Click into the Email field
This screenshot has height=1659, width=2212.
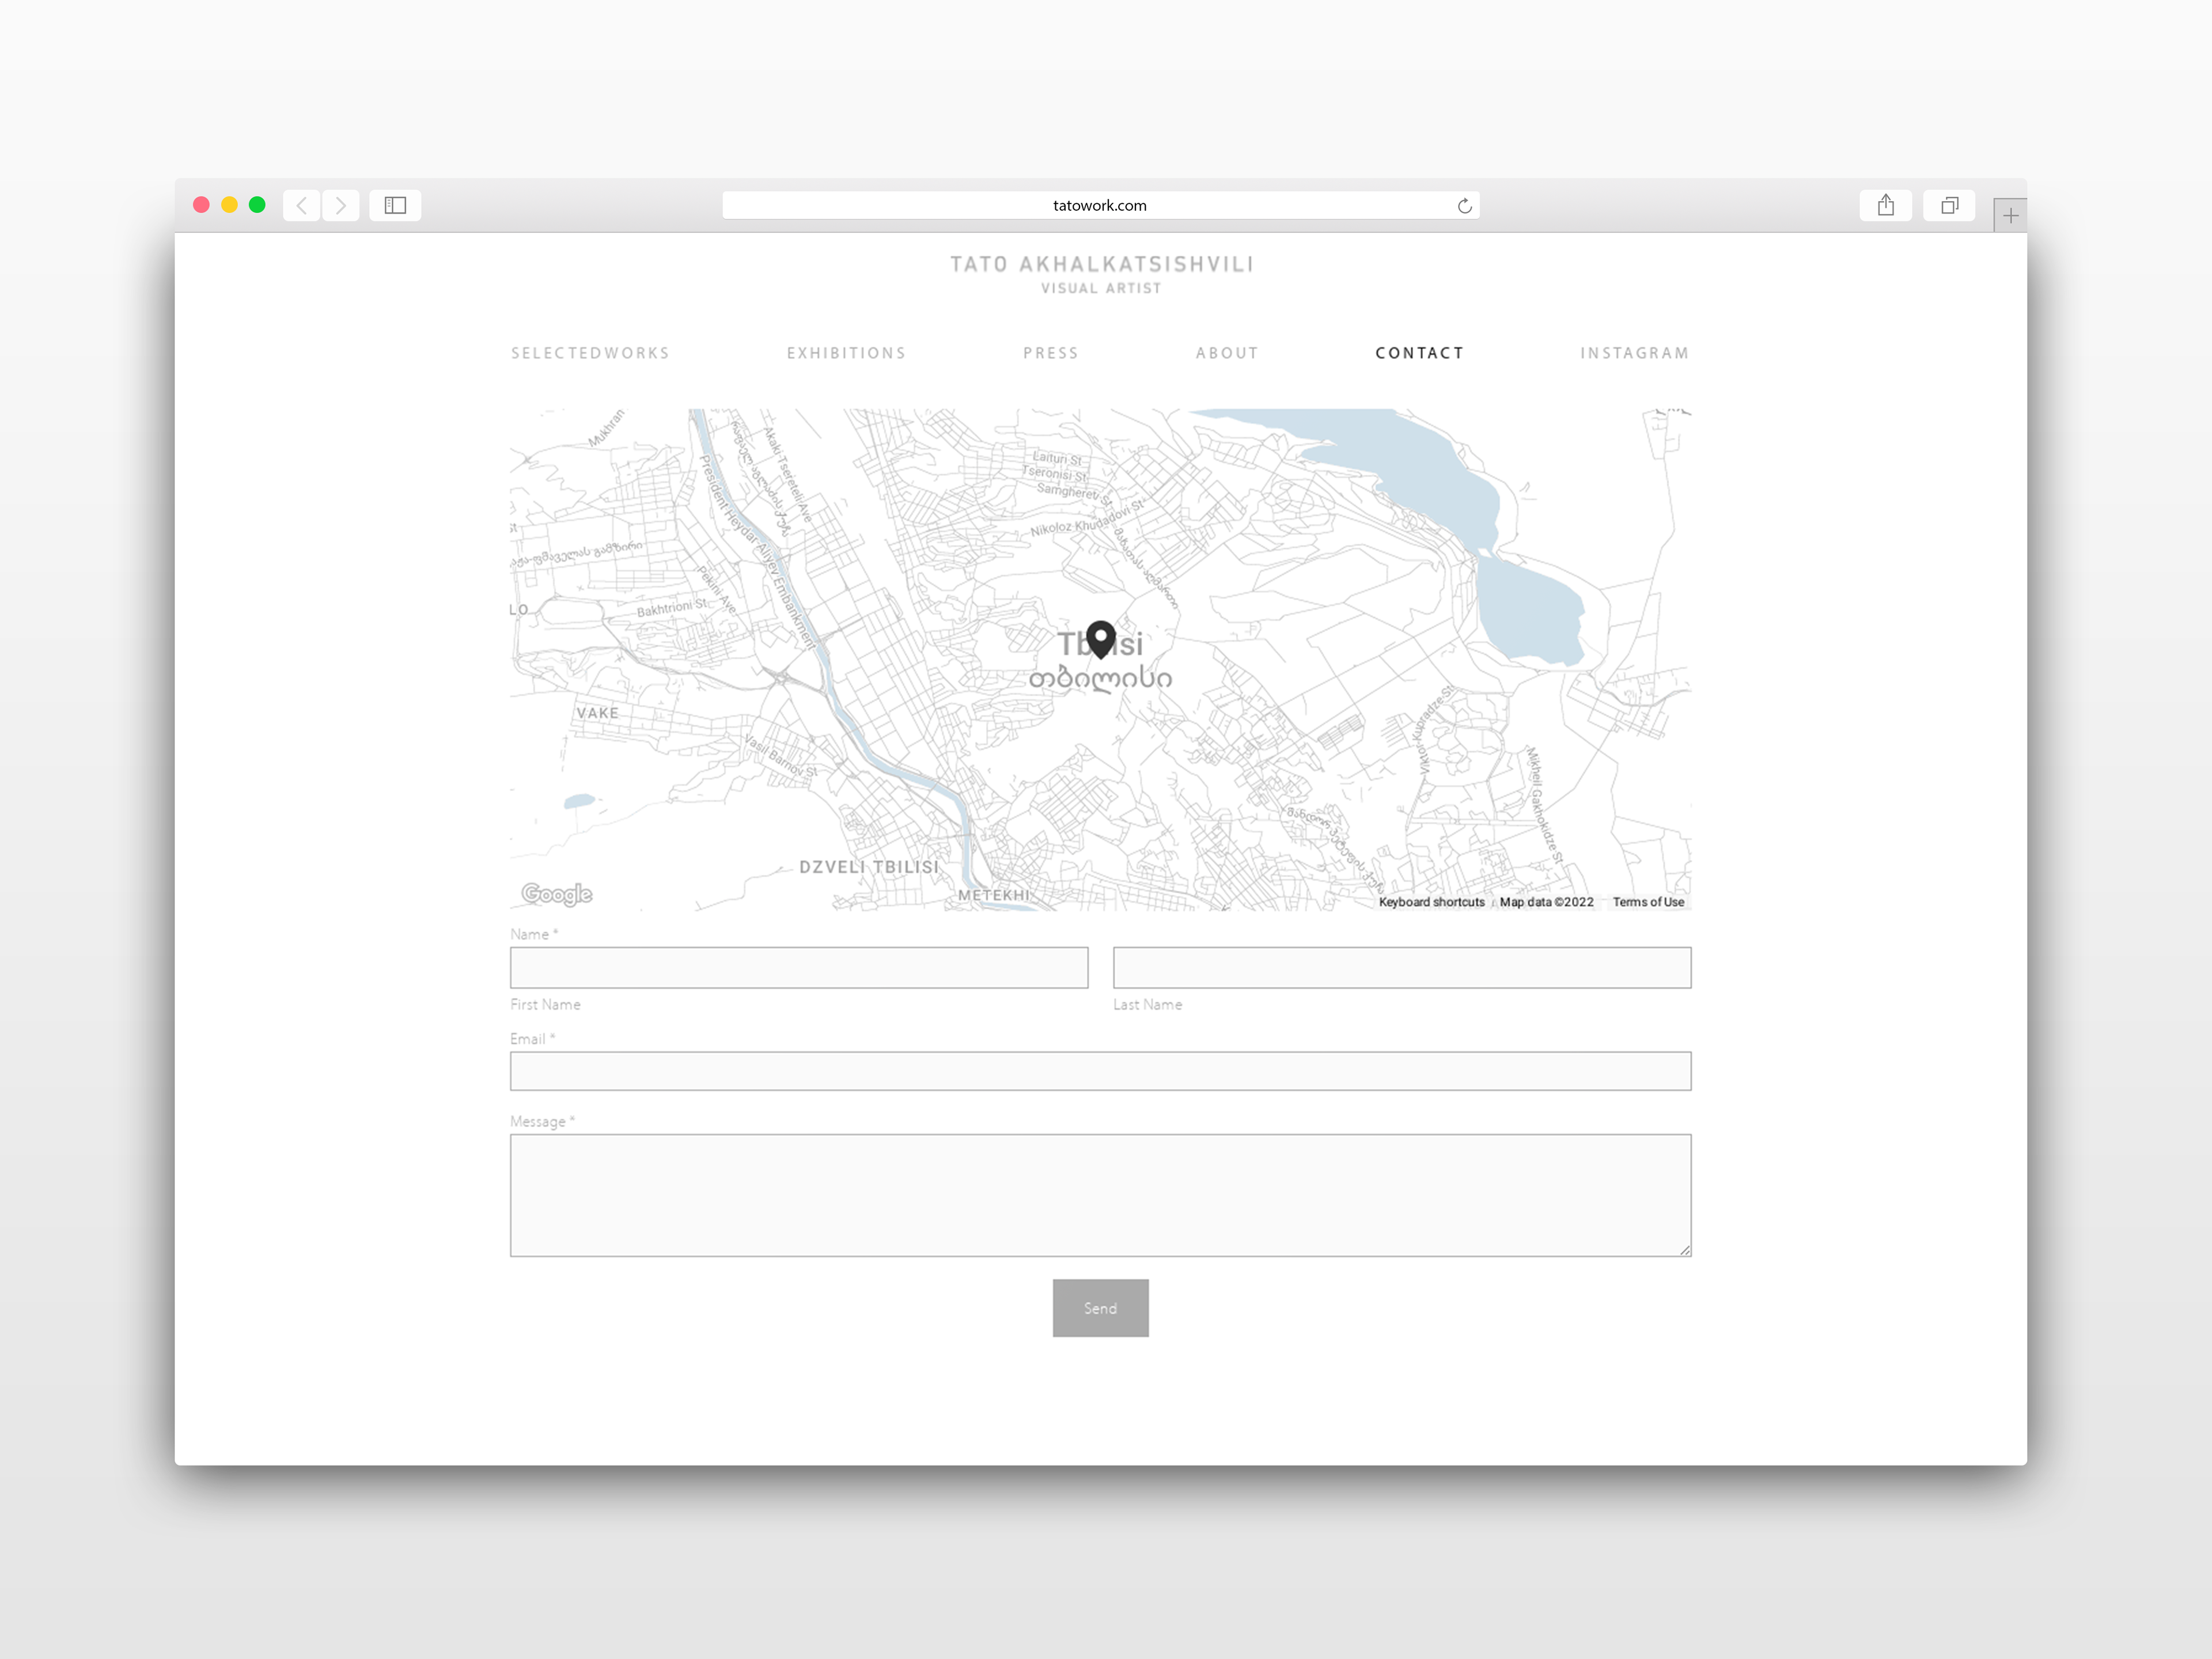point(1100,1071)
